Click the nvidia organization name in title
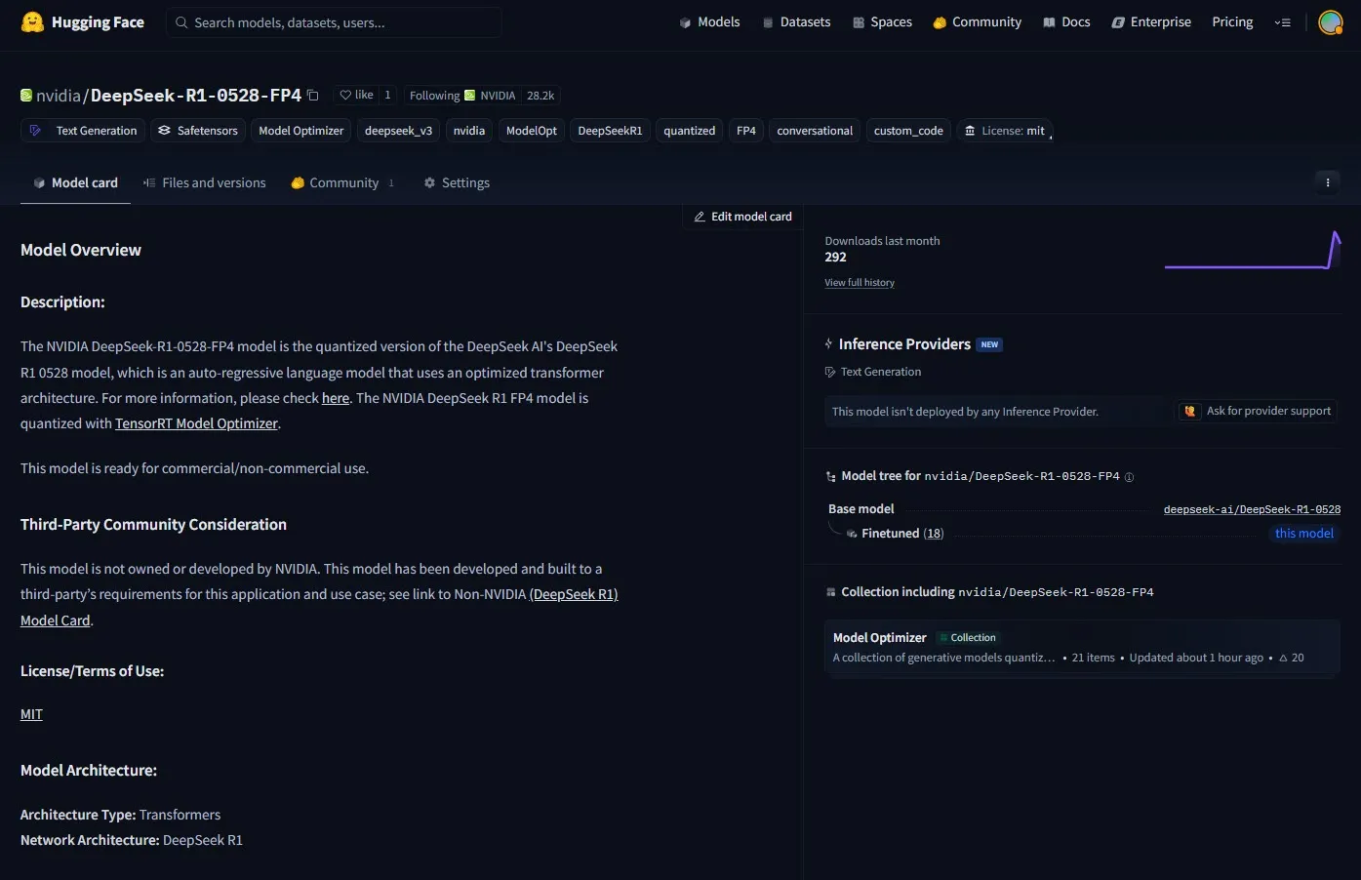 click(58, 96)
